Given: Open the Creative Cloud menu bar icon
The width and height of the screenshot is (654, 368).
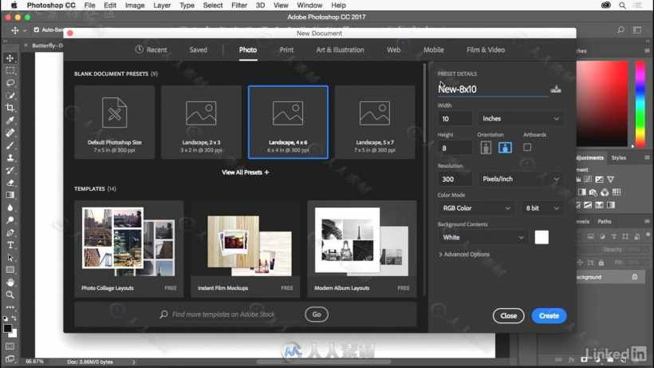Looking at the screenshot, I should 606,6.
